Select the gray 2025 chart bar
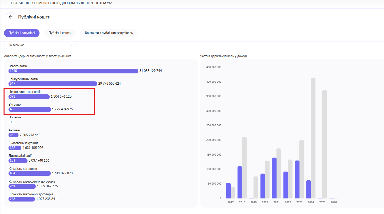This screenshot has width=384, height=214. click(324, 144)
